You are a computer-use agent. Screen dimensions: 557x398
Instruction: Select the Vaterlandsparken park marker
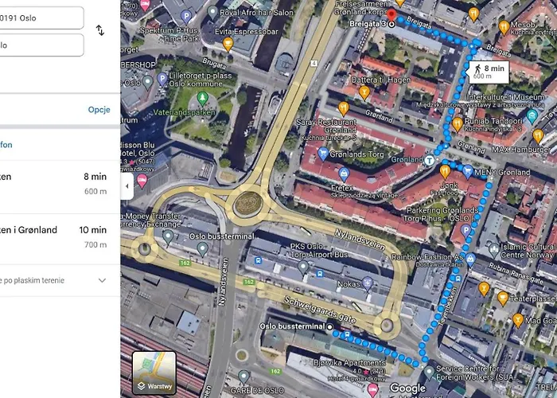click(x=202, y=98)
